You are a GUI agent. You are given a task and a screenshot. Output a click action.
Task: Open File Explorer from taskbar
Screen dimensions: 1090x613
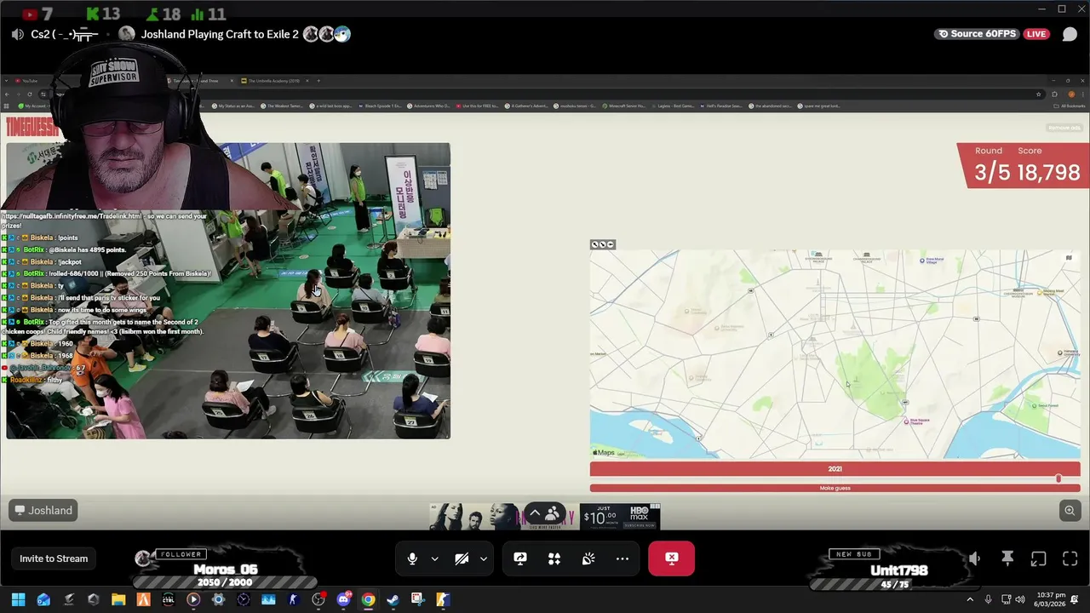[118, 599]
